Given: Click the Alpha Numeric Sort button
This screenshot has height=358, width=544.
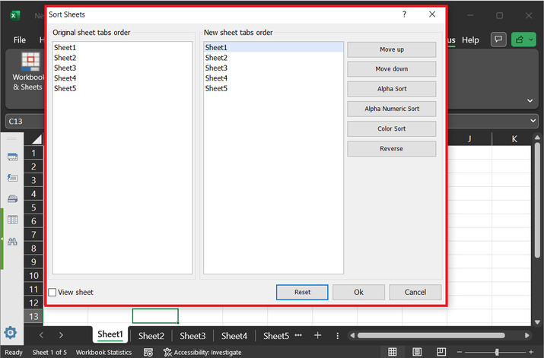Looking at the screenshot, I should click(x=392, y=109).
